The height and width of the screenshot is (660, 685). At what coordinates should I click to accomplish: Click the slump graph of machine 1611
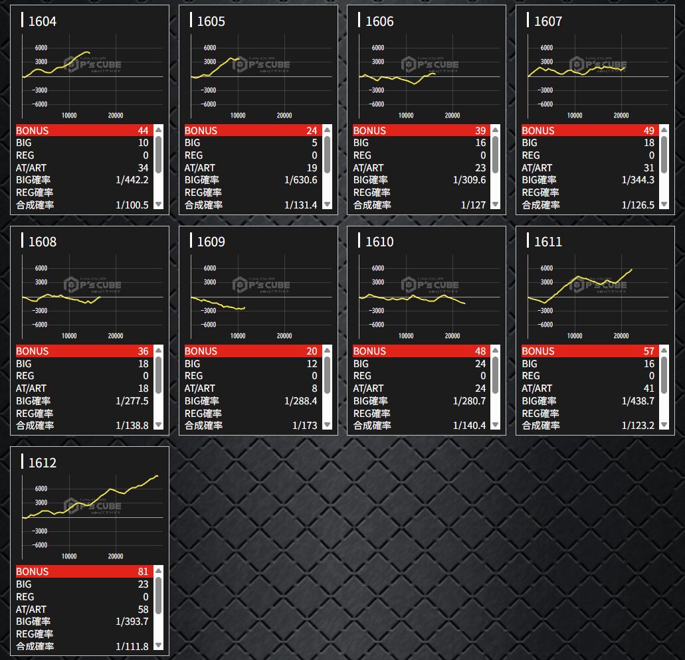tap(597, 297)
